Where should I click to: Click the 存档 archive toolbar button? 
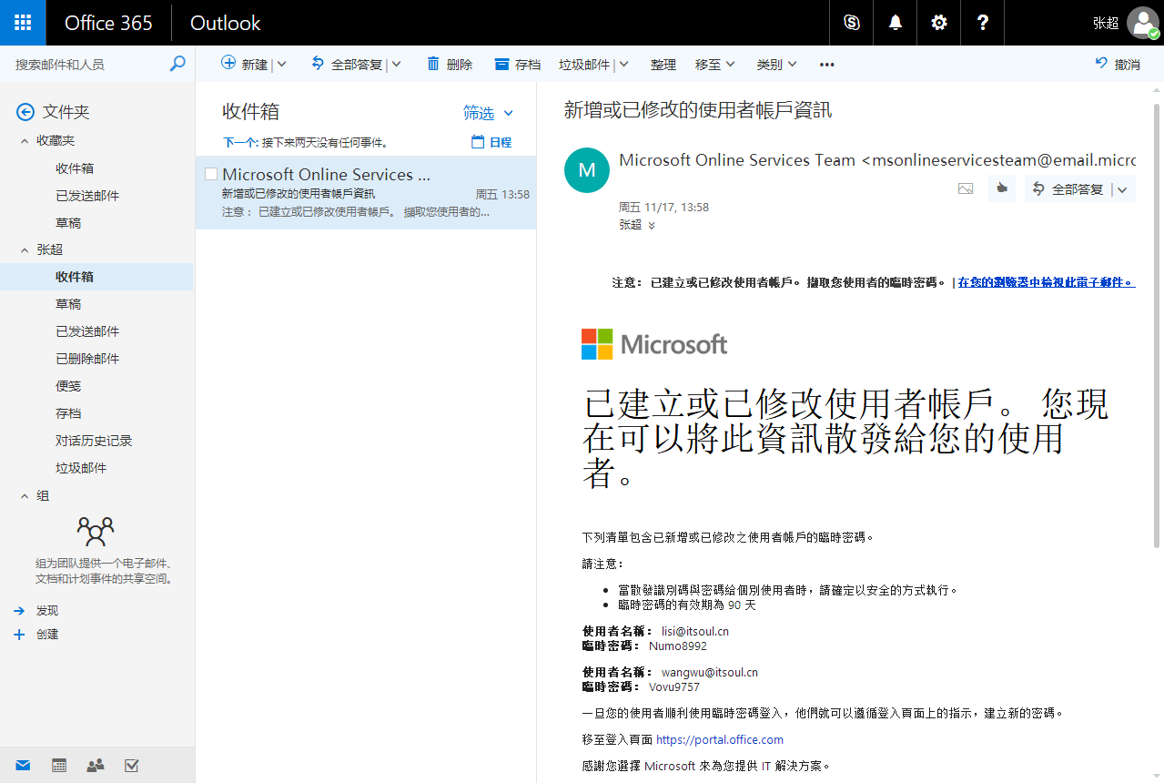517,64
